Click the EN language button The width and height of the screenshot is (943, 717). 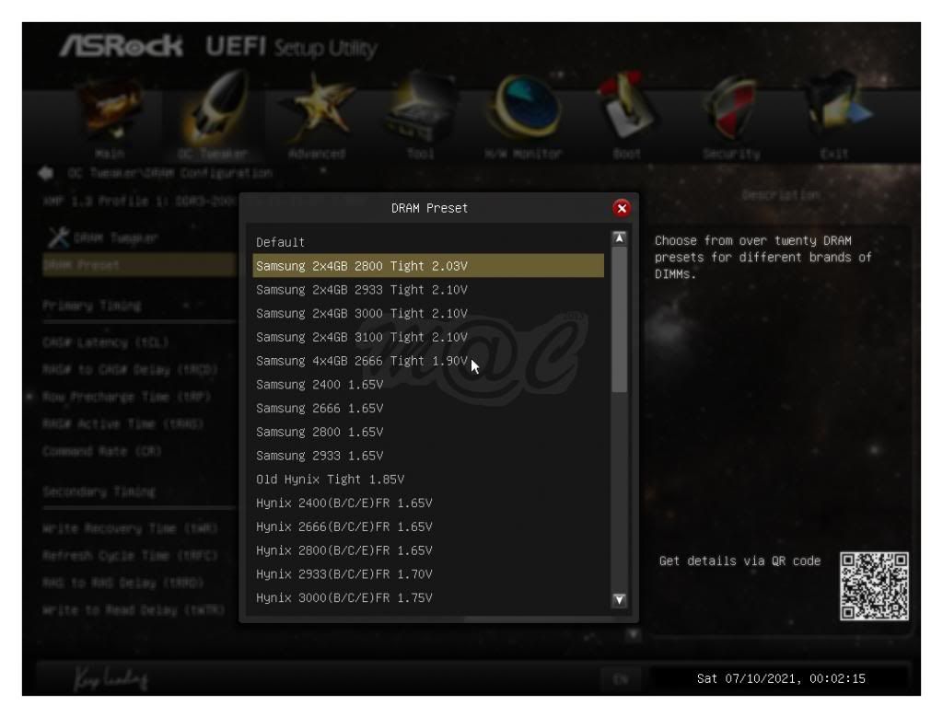618,680
